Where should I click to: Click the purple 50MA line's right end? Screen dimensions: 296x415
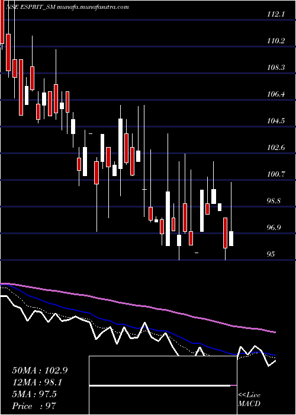pyautogui.click(x=275, y=332)
